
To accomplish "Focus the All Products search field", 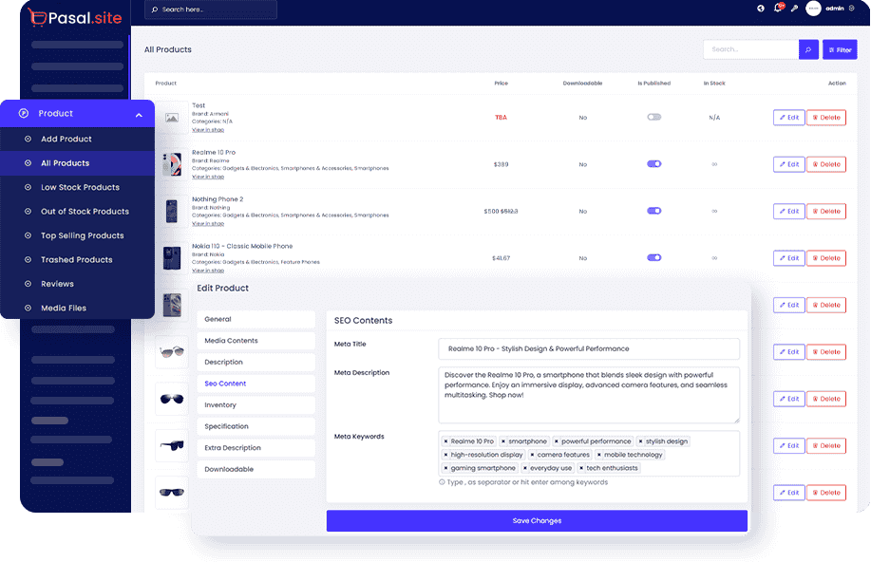I will pyautogui.click(x=751, y=50).
